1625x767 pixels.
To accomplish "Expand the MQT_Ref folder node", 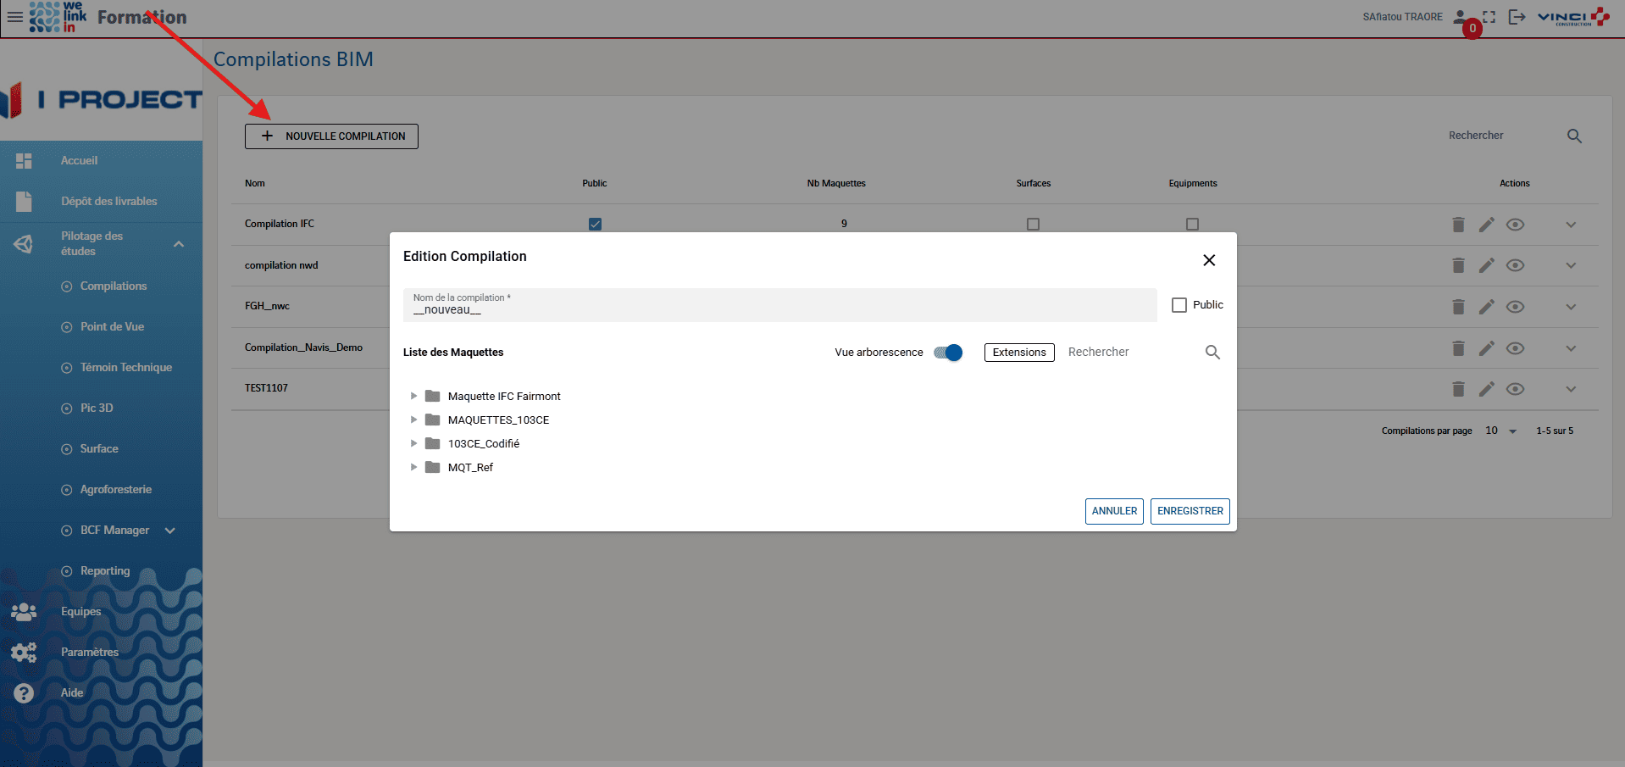I will pyautogui.click(x=413, y=467).
